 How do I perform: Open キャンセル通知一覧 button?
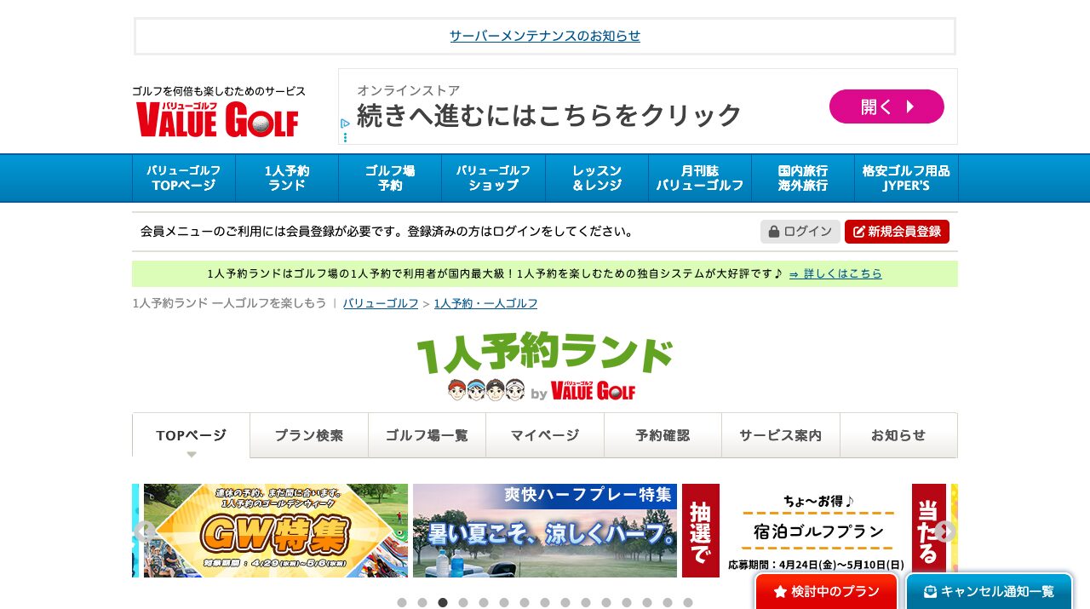(x=989, y=591)
